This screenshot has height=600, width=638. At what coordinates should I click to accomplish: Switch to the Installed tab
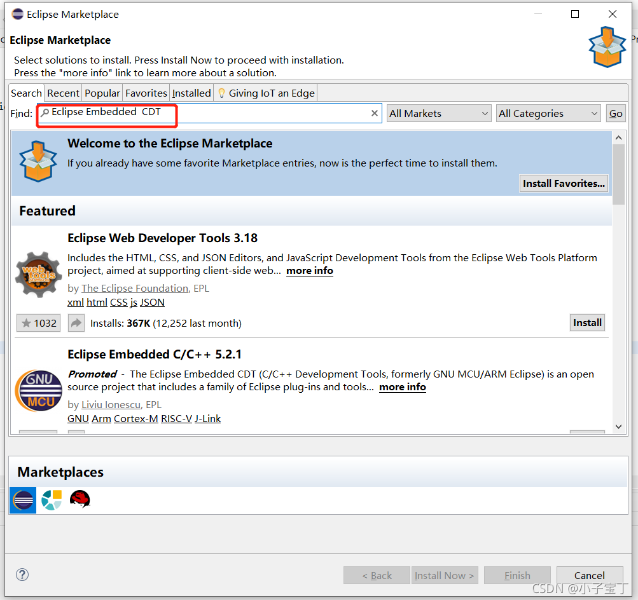(x=191, y=93)
